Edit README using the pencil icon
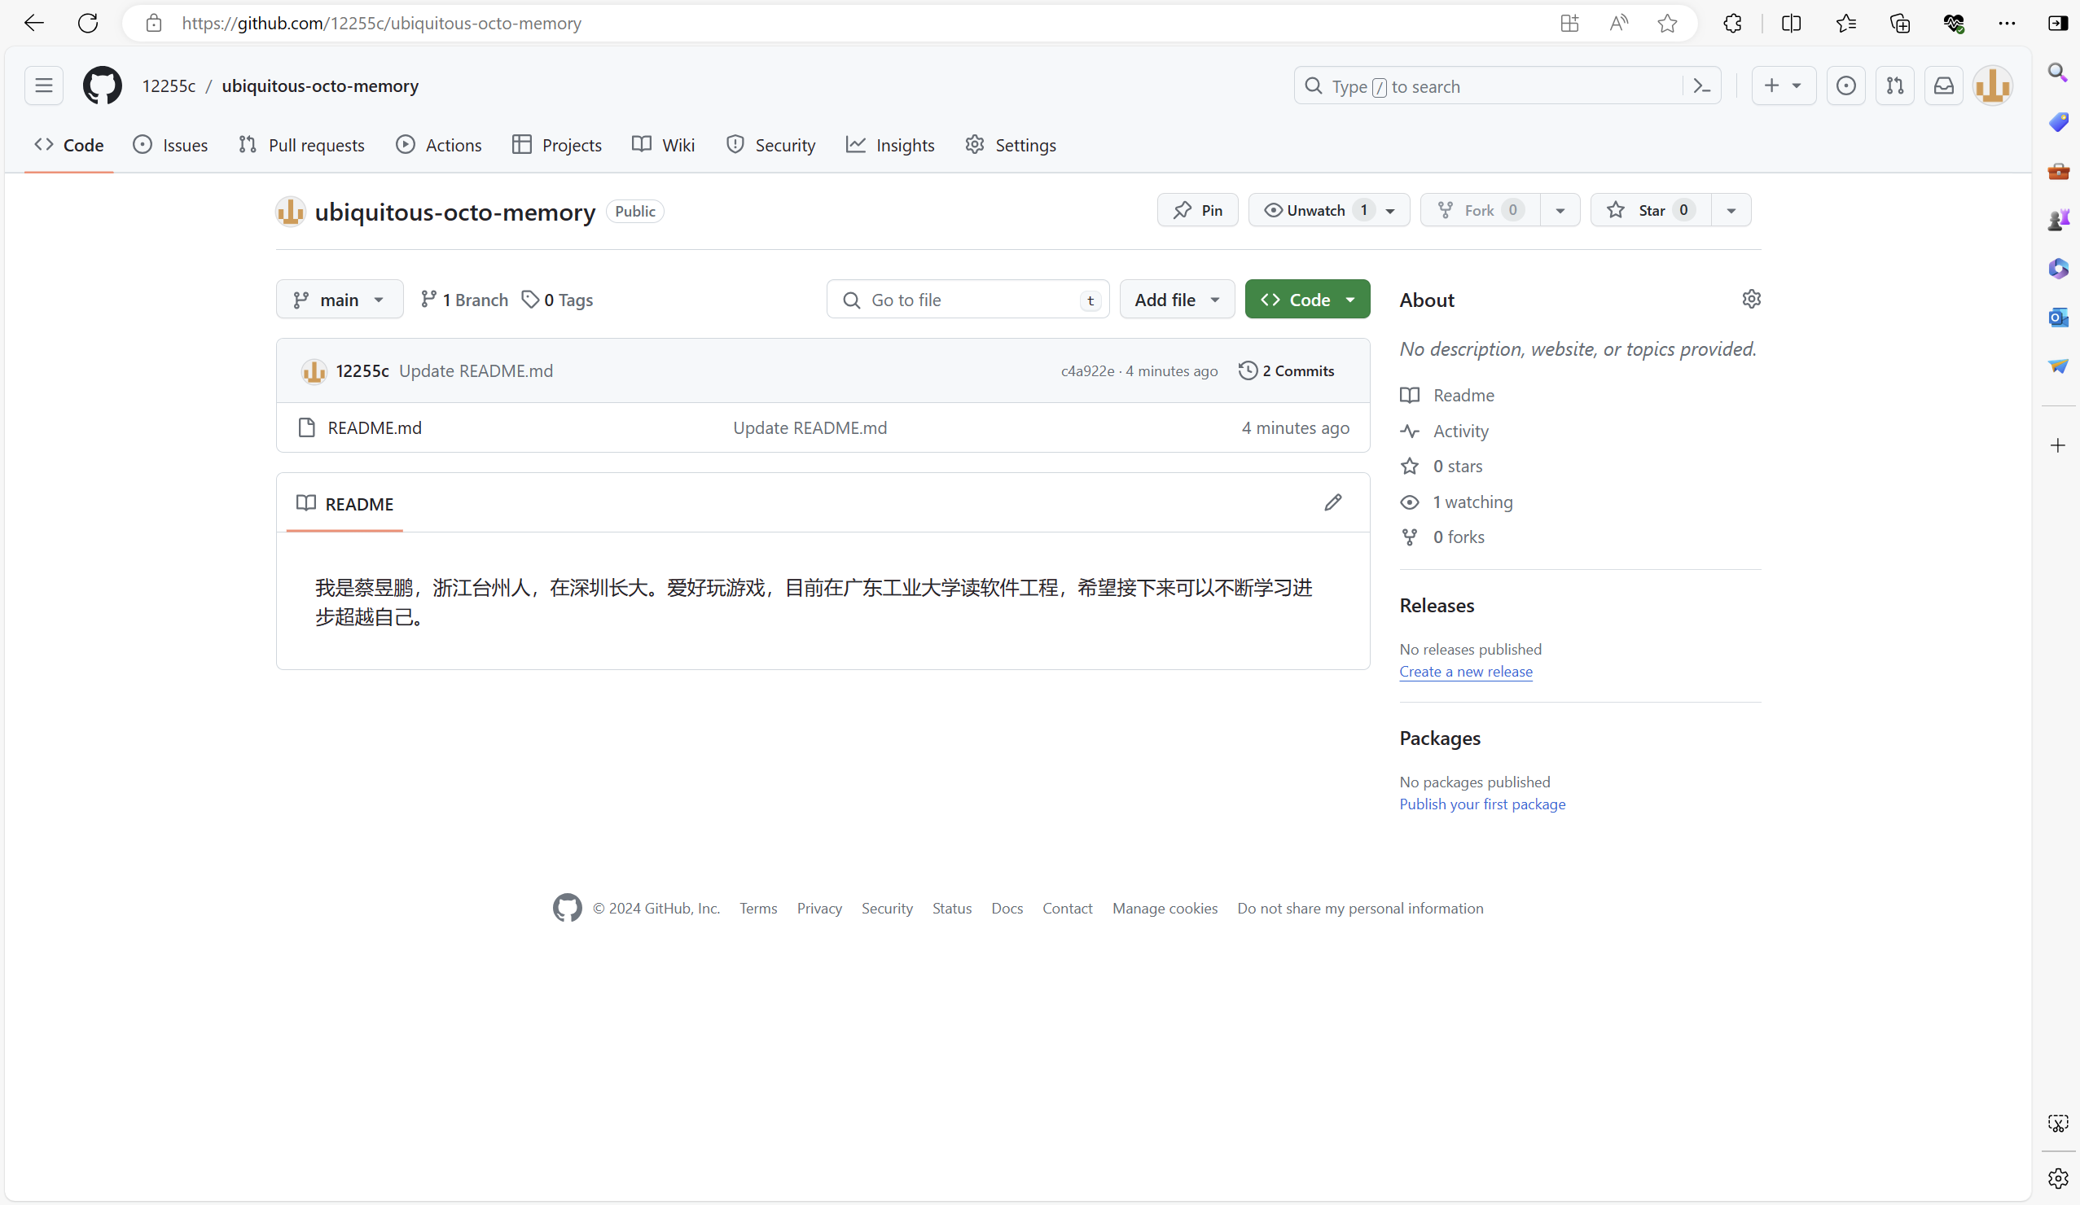 tap(1332, 502)
